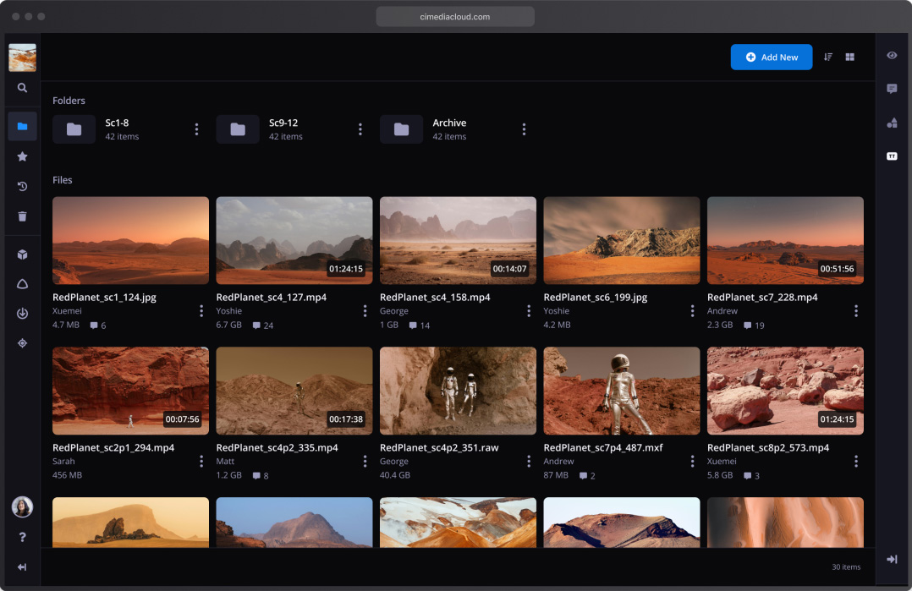
Task: Open the 3D assets package icon
Action: (x=22, y=254)
